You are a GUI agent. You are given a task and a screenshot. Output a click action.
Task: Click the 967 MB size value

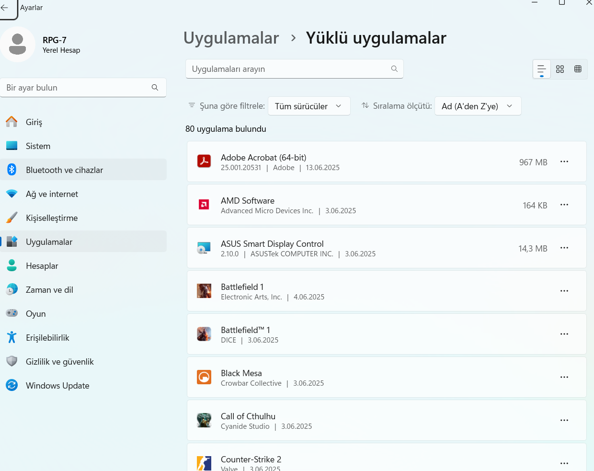(533, 162)
